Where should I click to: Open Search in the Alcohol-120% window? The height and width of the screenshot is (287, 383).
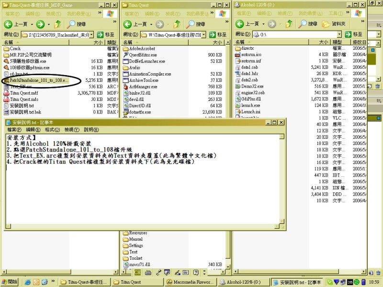point(308,24)
